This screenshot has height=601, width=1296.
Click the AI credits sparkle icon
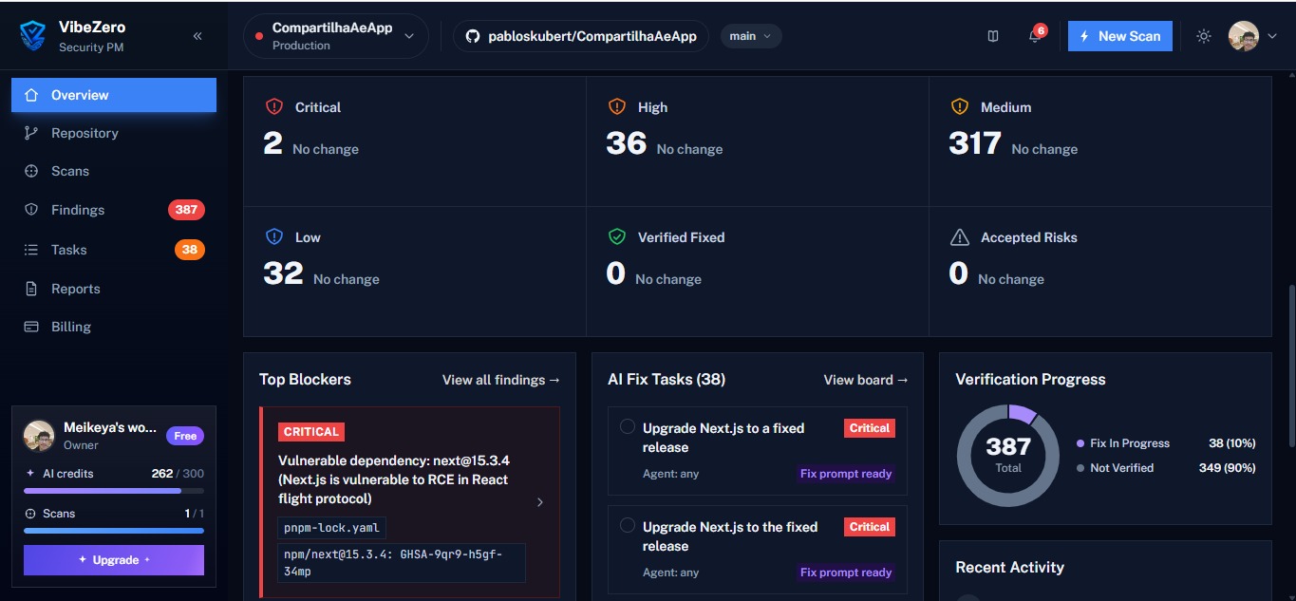(x=30, y=473)
